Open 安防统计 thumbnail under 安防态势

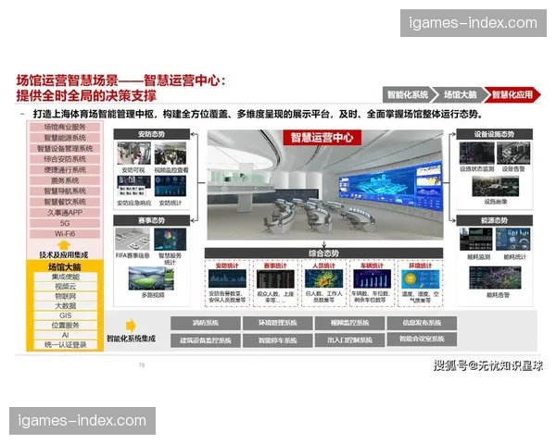pyautogui.click(x=171, y=186)
